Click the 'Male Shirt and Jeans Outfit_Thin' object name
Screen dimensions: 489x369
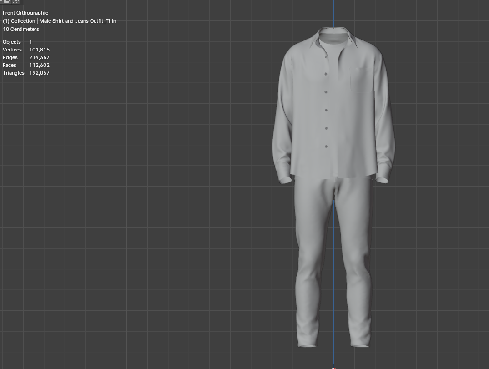pyautogui.click(x=78, y=21)
